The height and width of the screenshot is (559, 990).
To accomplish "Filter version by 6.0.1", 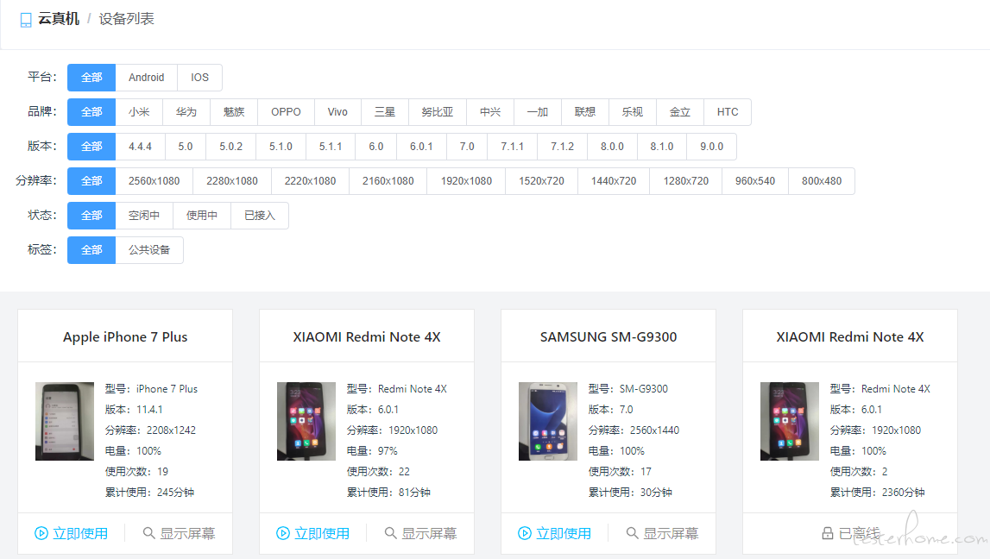I will 421,147.
